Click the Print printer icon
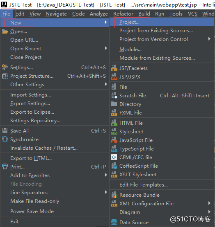 coord(5,166)
